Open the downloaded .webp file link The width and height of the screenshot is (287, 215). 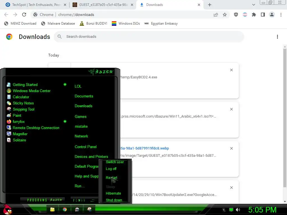point(145,148)
